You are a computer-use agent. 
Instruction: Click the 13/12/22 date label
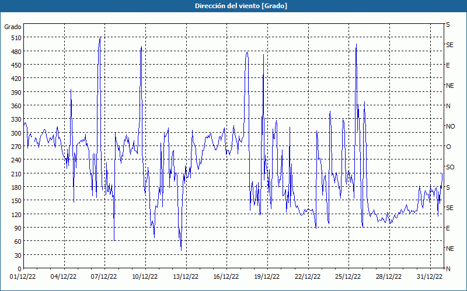186,277
